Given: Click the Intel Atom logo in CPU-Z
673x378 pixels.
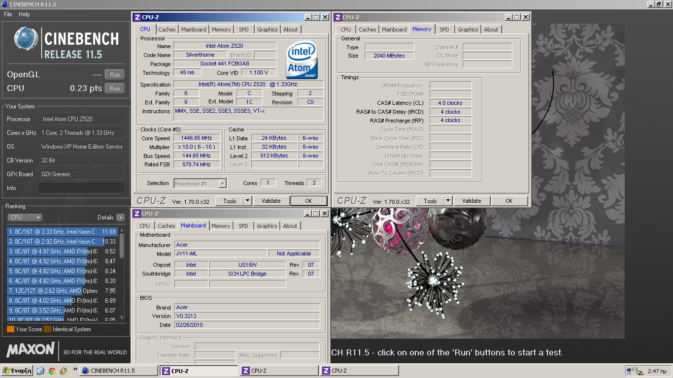Looking at the screenshot, I should point(302,60).
